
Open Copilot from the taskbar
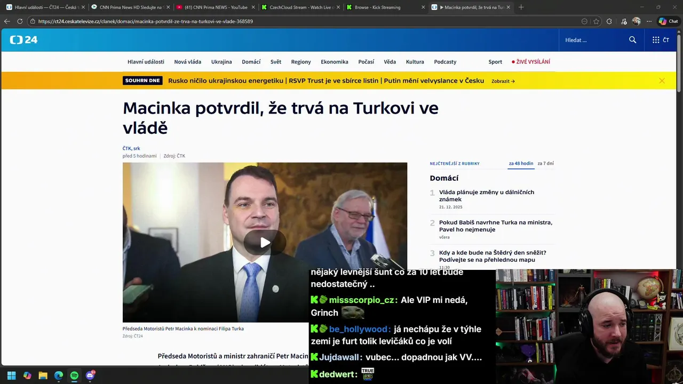(27, 375)
